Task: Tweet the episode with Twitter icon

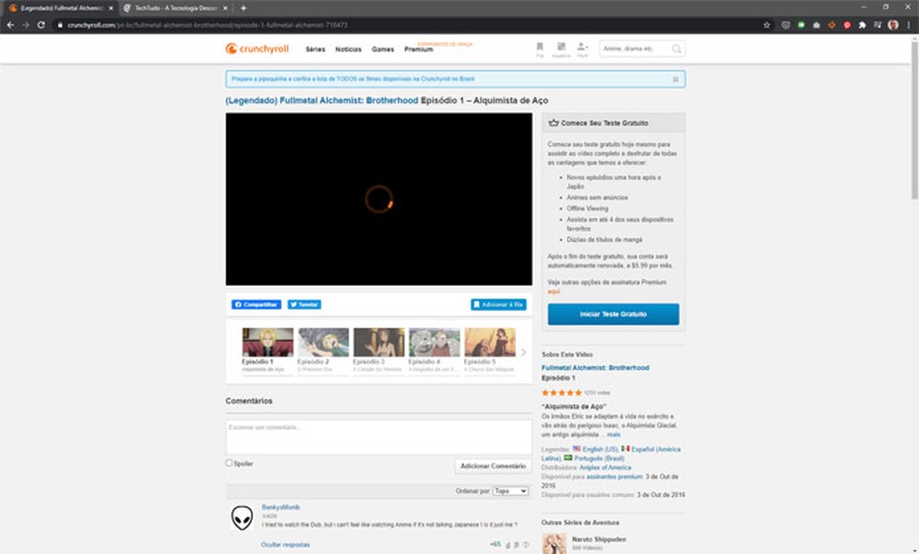Action: pyautogui.click(x=303, y=304)
